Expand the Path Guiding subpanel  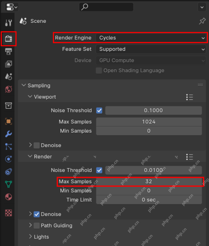(x=30, y=225)
